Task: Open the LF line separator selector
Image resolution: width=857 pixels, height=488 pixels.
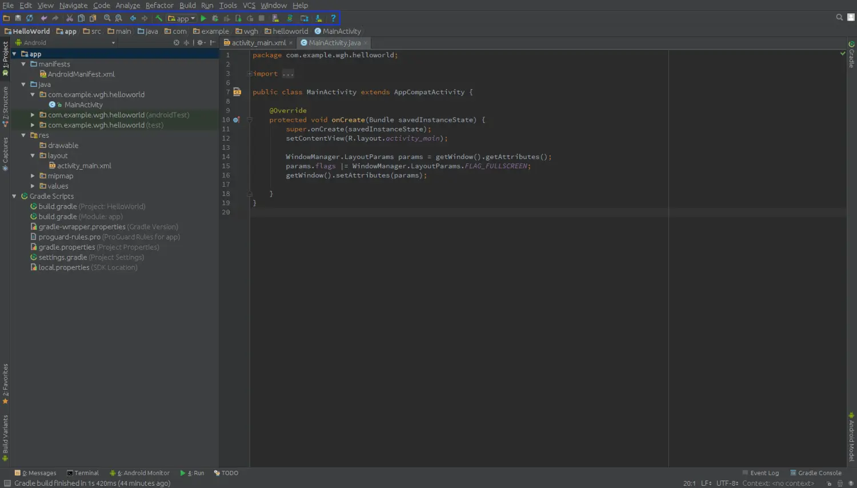Action: click(706, 483)
